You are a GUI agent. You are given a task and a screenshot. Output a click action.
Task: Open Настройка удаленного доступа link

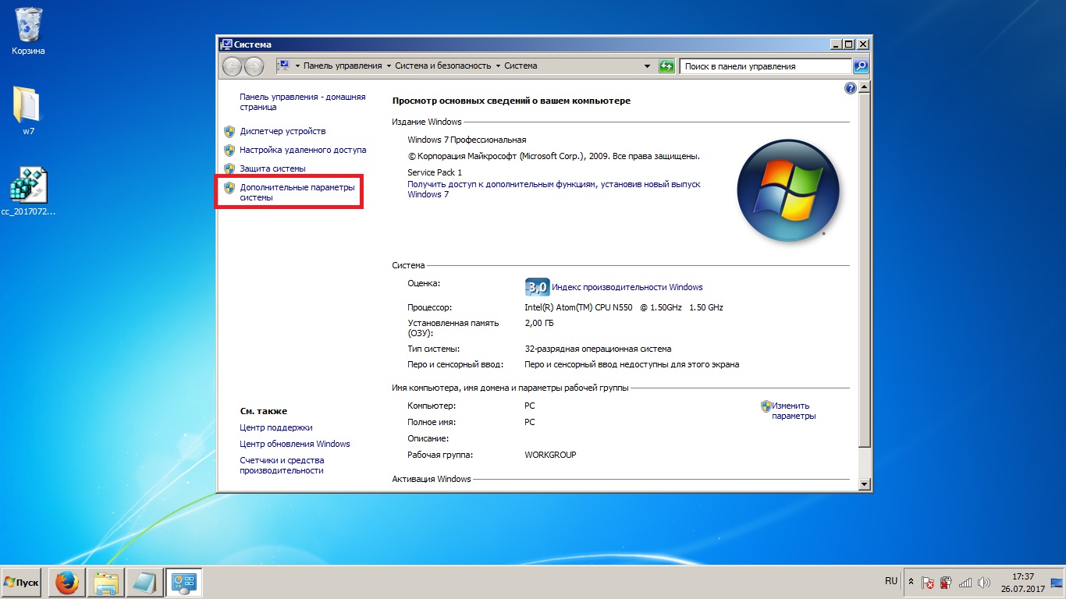click(x=303, y=150)
